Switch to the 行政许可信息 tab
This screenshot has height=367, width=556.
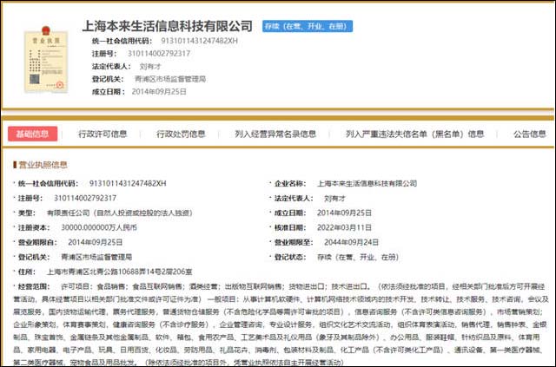point(103,134)
